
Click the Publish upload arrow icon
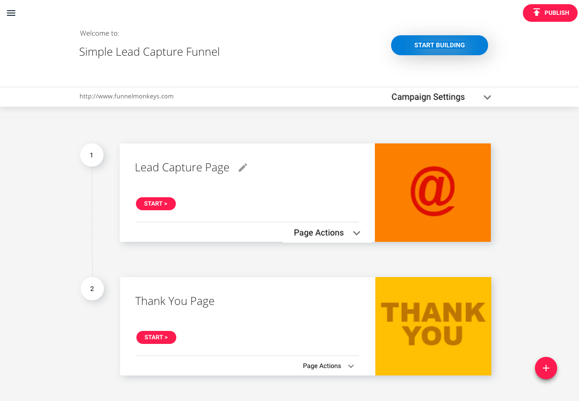537,13
